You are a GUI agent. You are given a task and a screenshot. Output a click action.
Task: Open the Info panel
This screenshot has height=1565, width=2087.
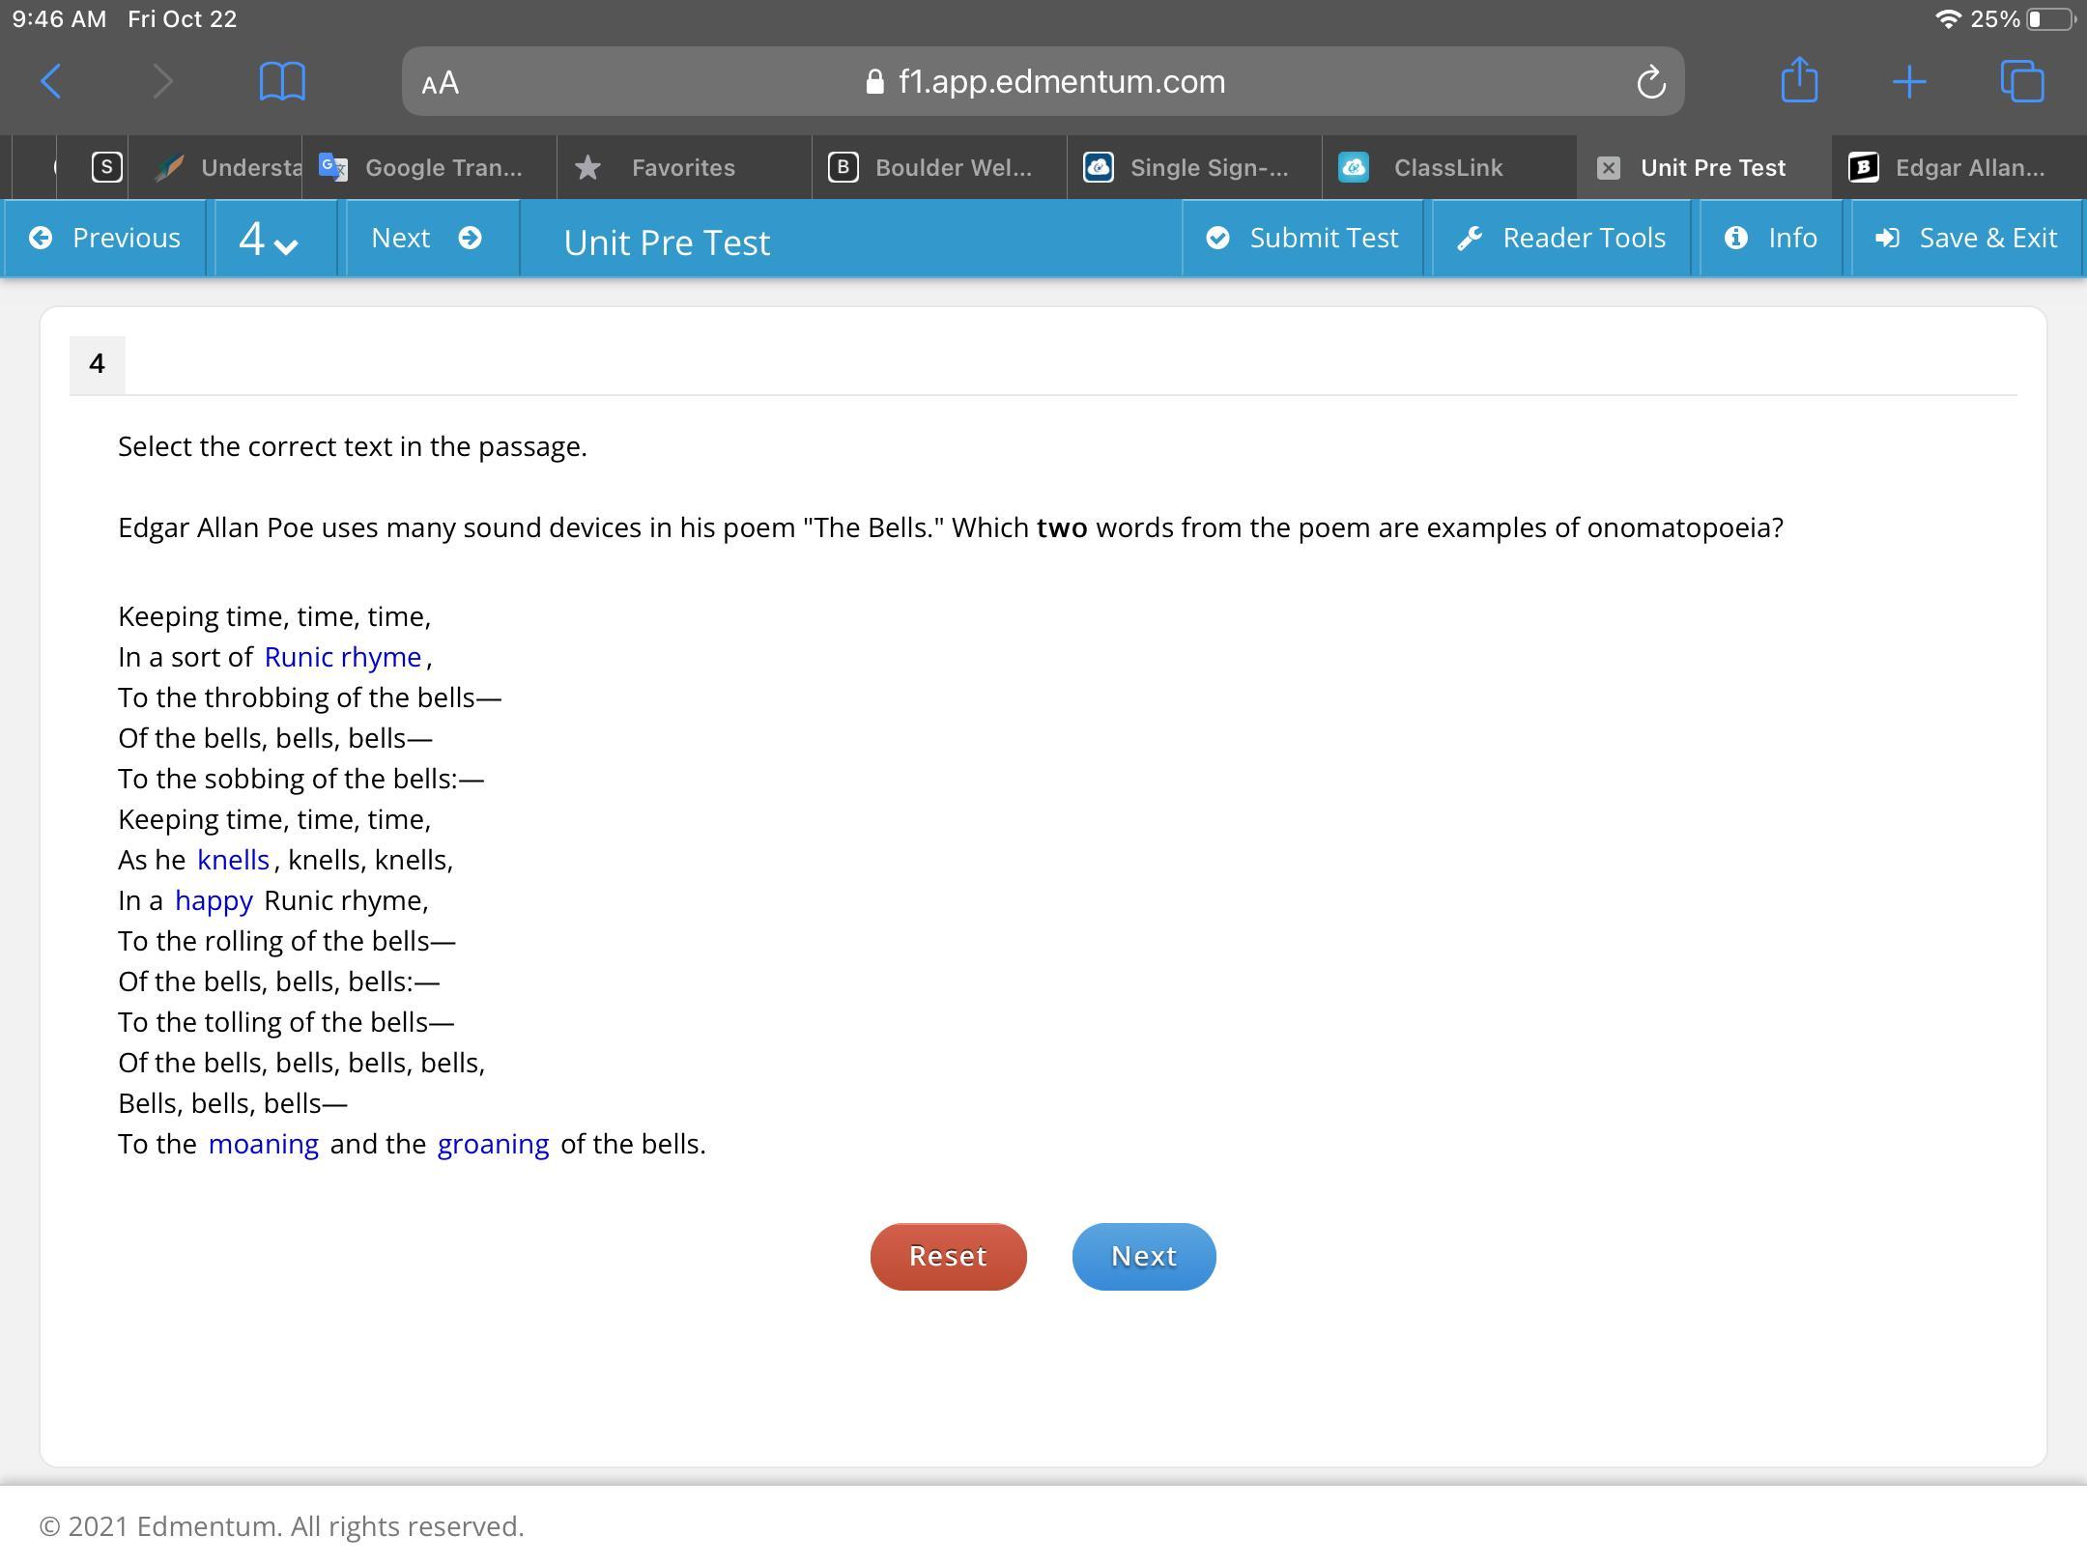[1771, 239]
